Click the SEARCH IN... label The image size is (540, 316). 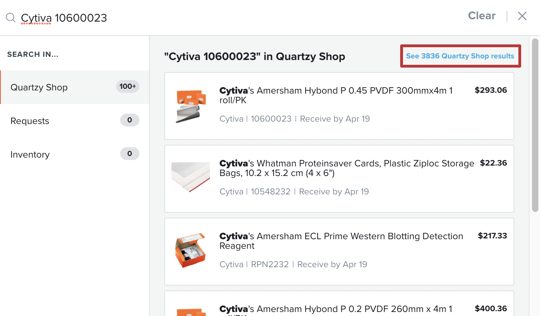[33, 54]
